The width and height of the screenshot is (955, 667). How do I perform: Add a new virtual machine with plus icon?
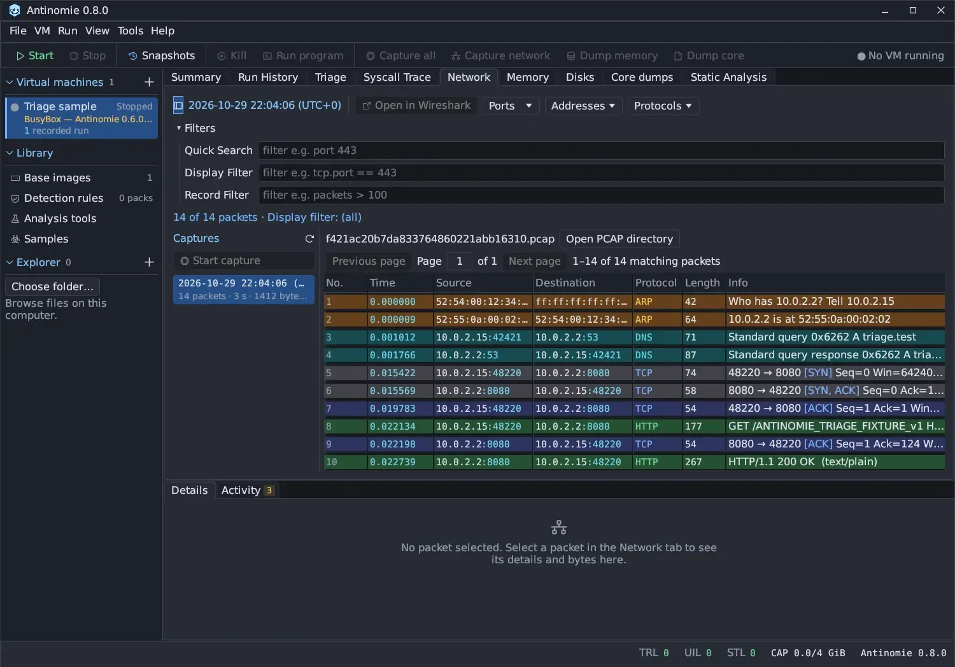(149, 82)
